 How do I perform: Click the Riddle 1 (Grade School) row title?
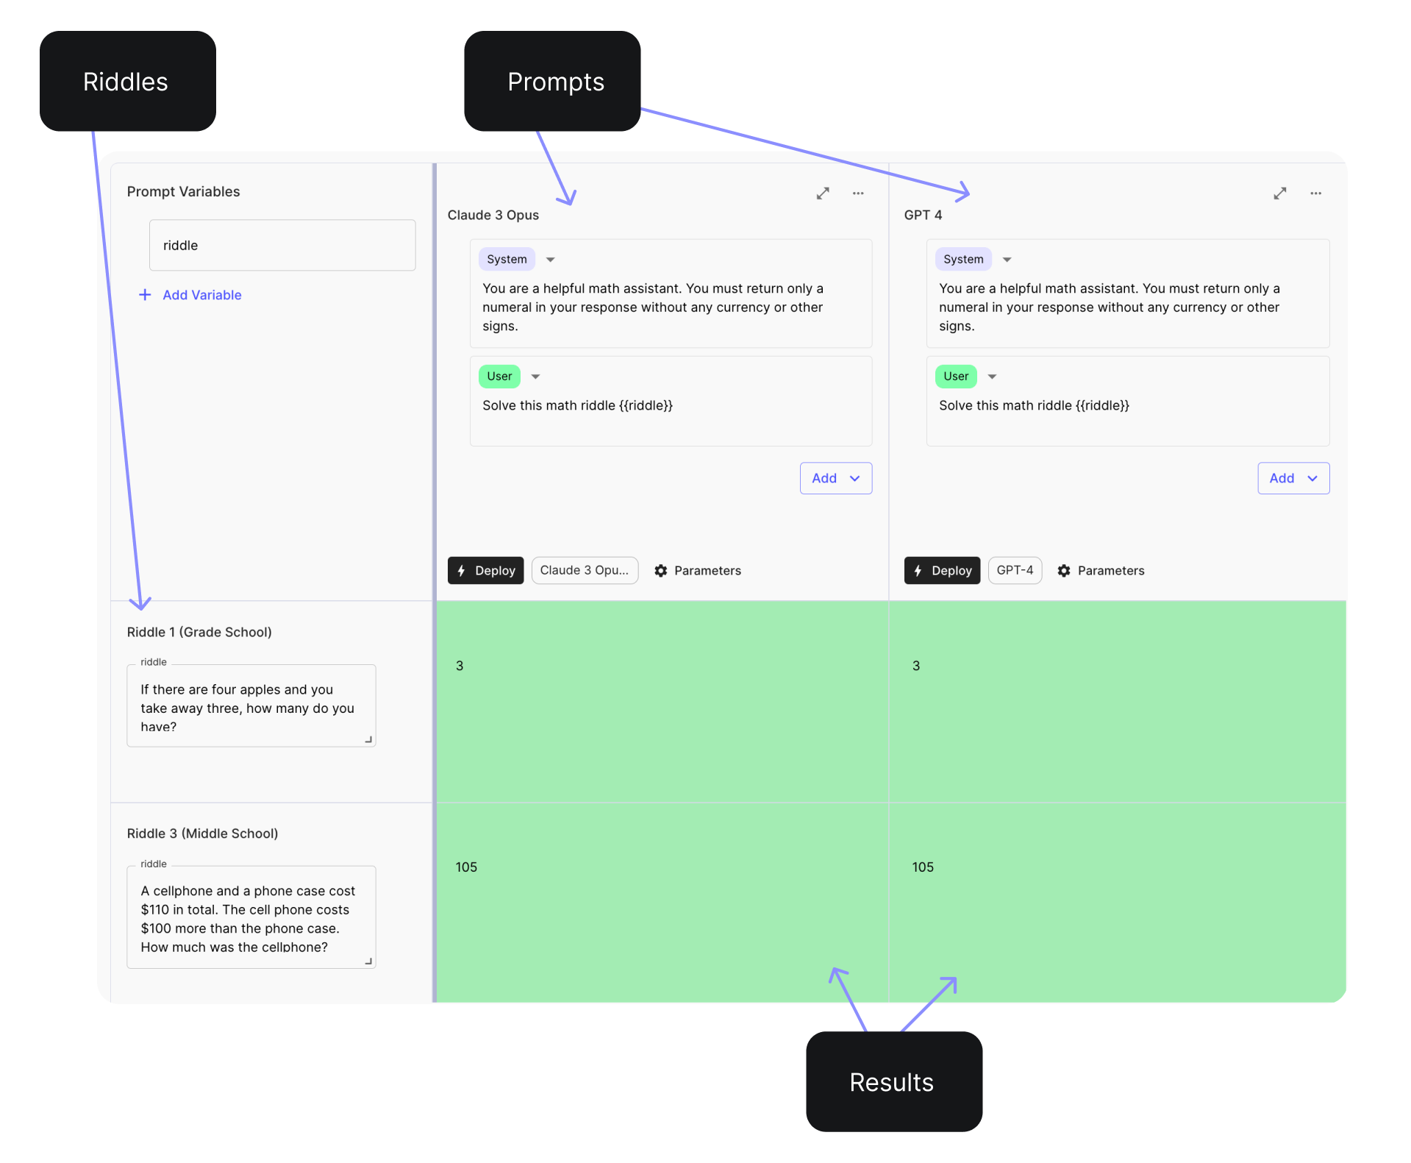pos(199,632)
